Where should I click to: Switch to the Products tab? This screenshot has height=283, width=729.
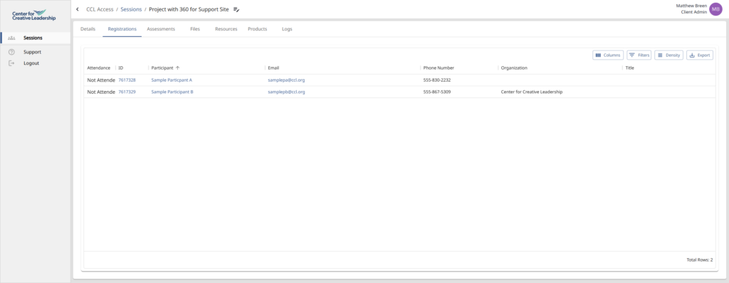click(258, 29)
